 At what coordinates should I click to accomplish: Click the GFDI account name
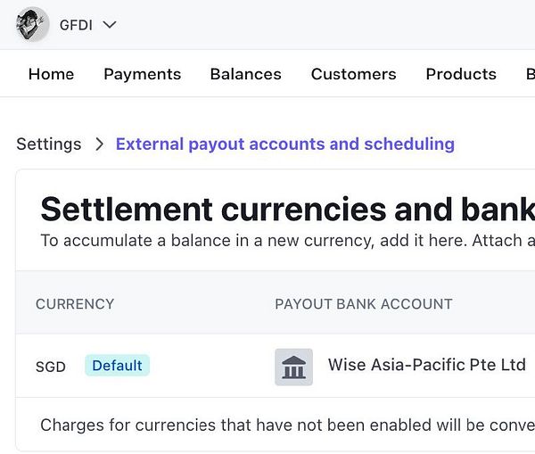[x=76, y=25]
